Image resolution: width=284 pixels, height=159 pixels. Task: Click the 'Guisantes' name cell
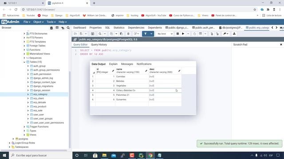click(132, 99)
